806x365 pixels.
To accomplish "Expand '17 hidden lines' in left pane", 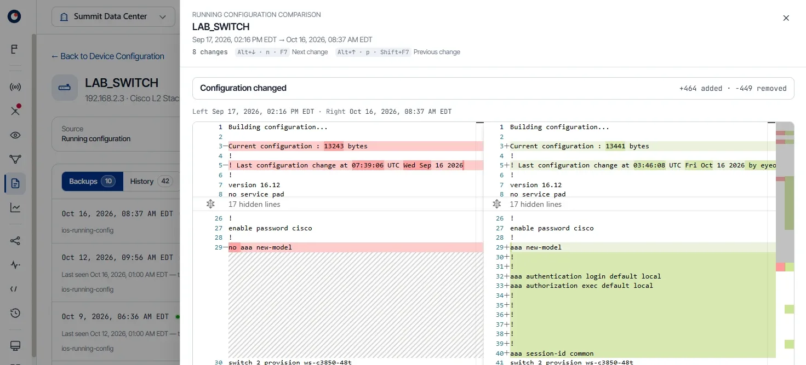I will coord(254,204).
